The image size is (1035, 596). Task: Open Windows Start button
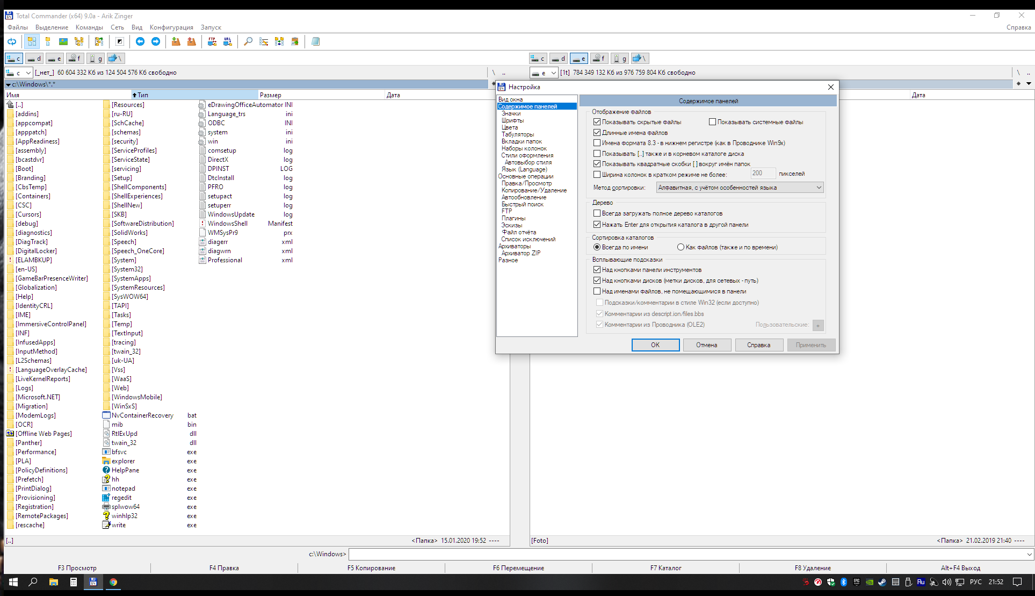pyautogui.click(x=13, y=582)
